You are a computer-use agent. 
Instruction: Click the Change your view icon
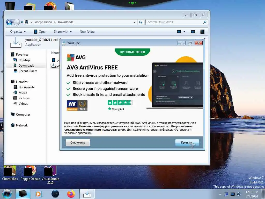tap(179, 32)
